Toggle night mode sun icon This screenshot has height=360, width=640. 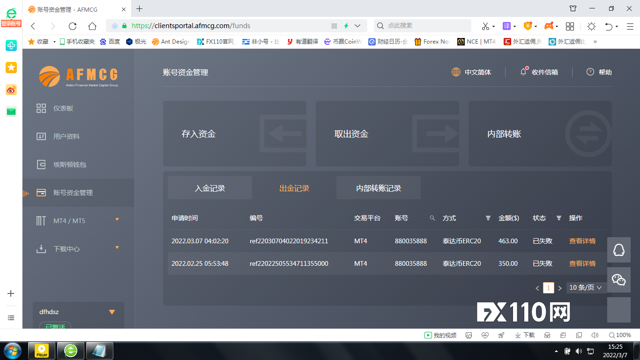click(591, 26)
